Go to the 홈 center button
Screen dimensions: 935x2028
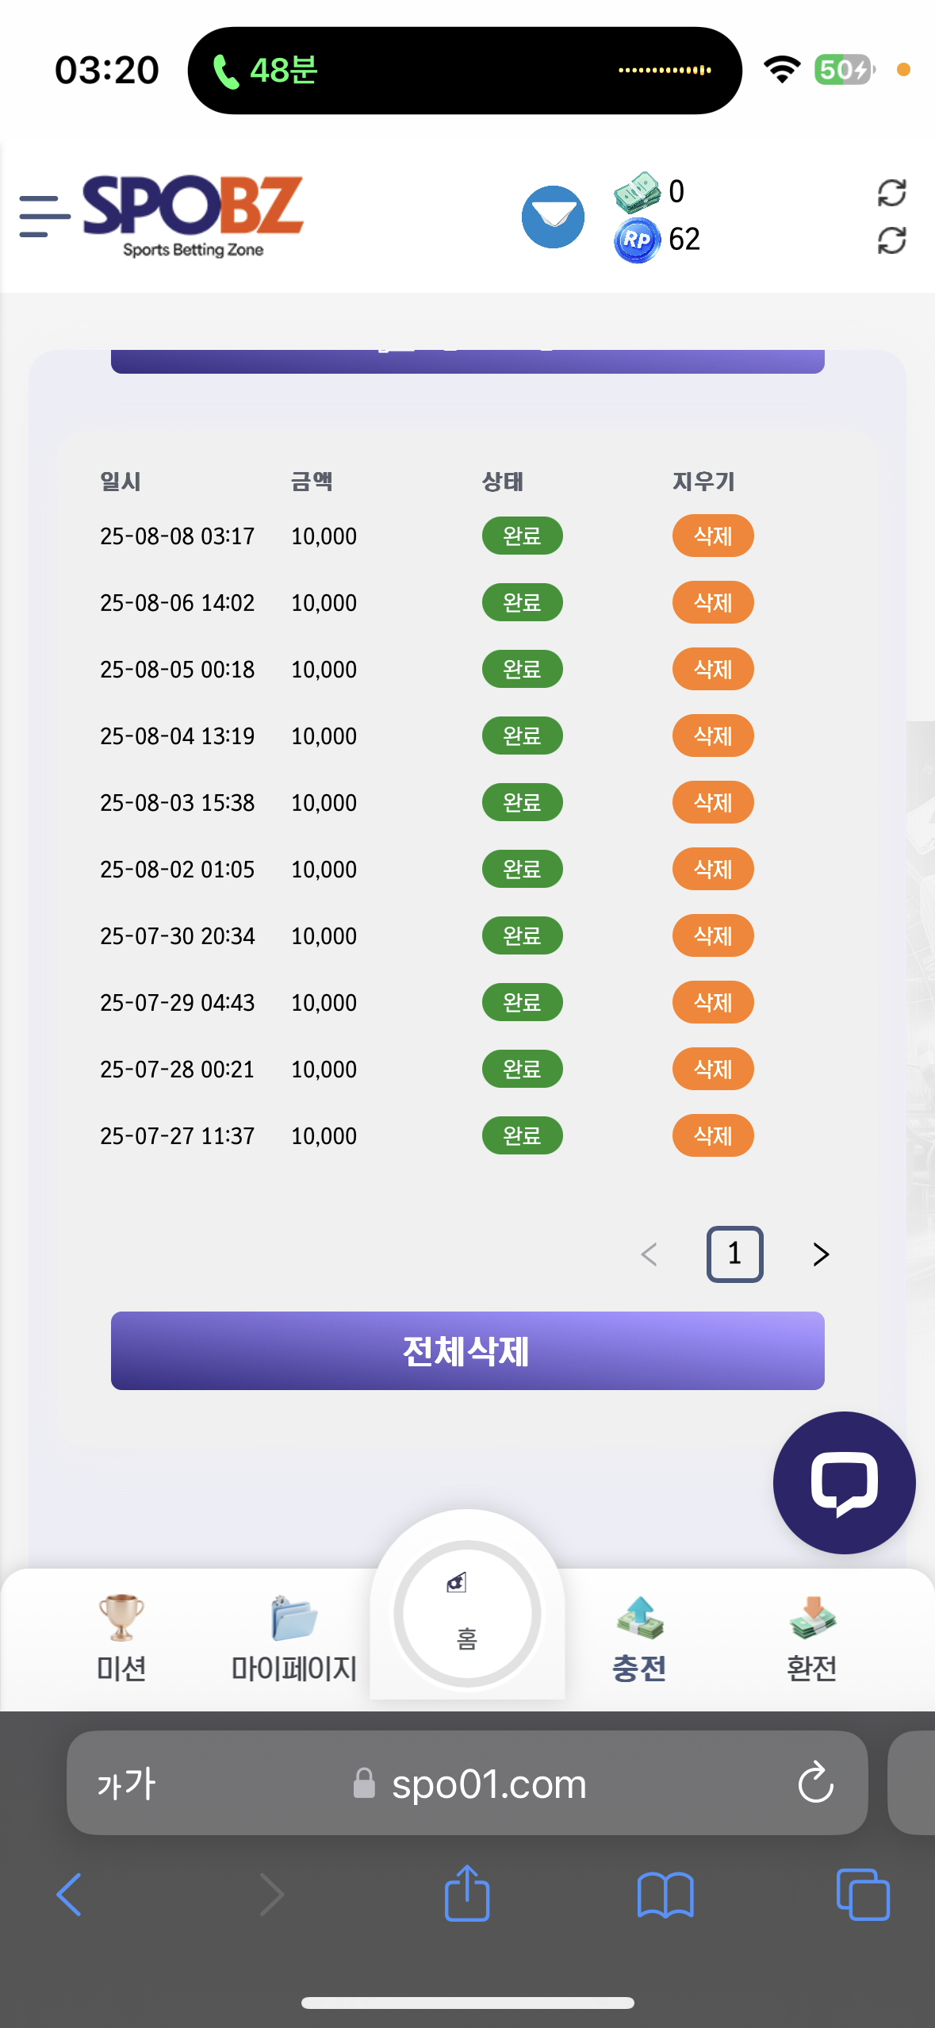(x=467, y=1613)
